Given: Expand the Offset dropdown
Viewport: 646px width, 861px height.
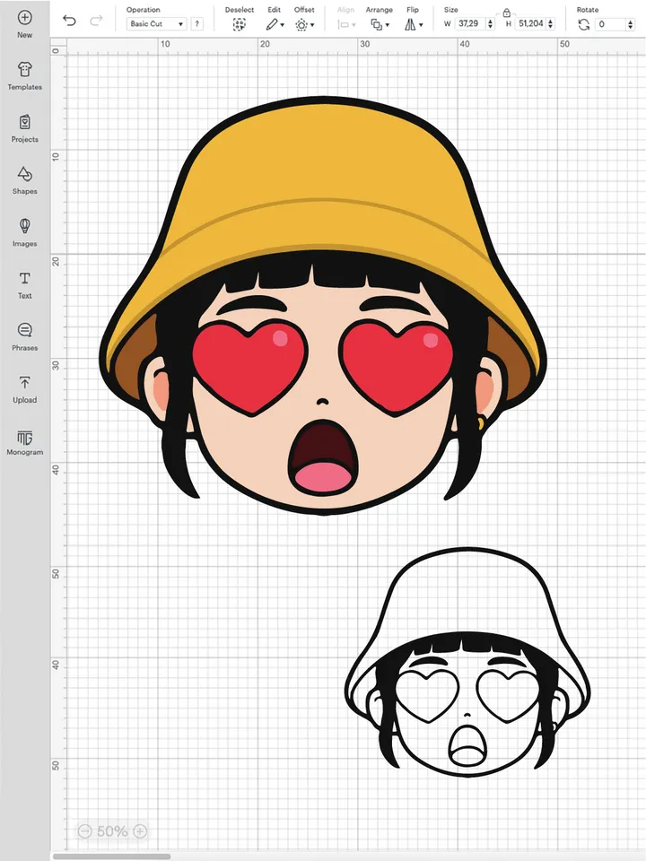Looking at the screenshot, I should point(303,24).
